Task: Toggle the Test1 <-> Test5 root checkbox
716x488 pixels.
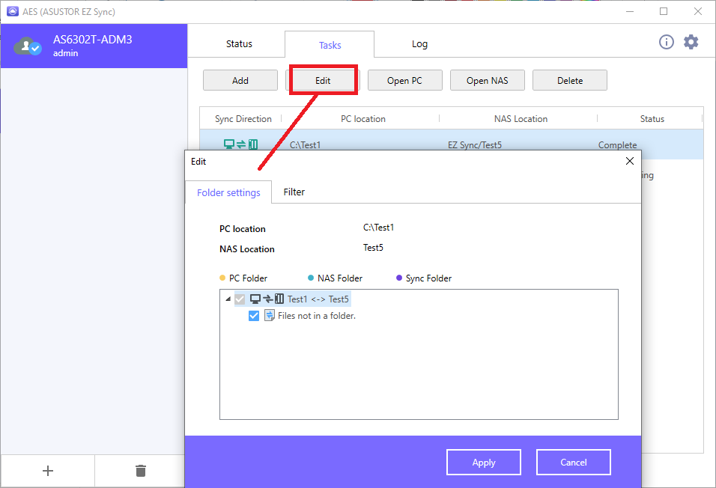Action: point(240,299)
